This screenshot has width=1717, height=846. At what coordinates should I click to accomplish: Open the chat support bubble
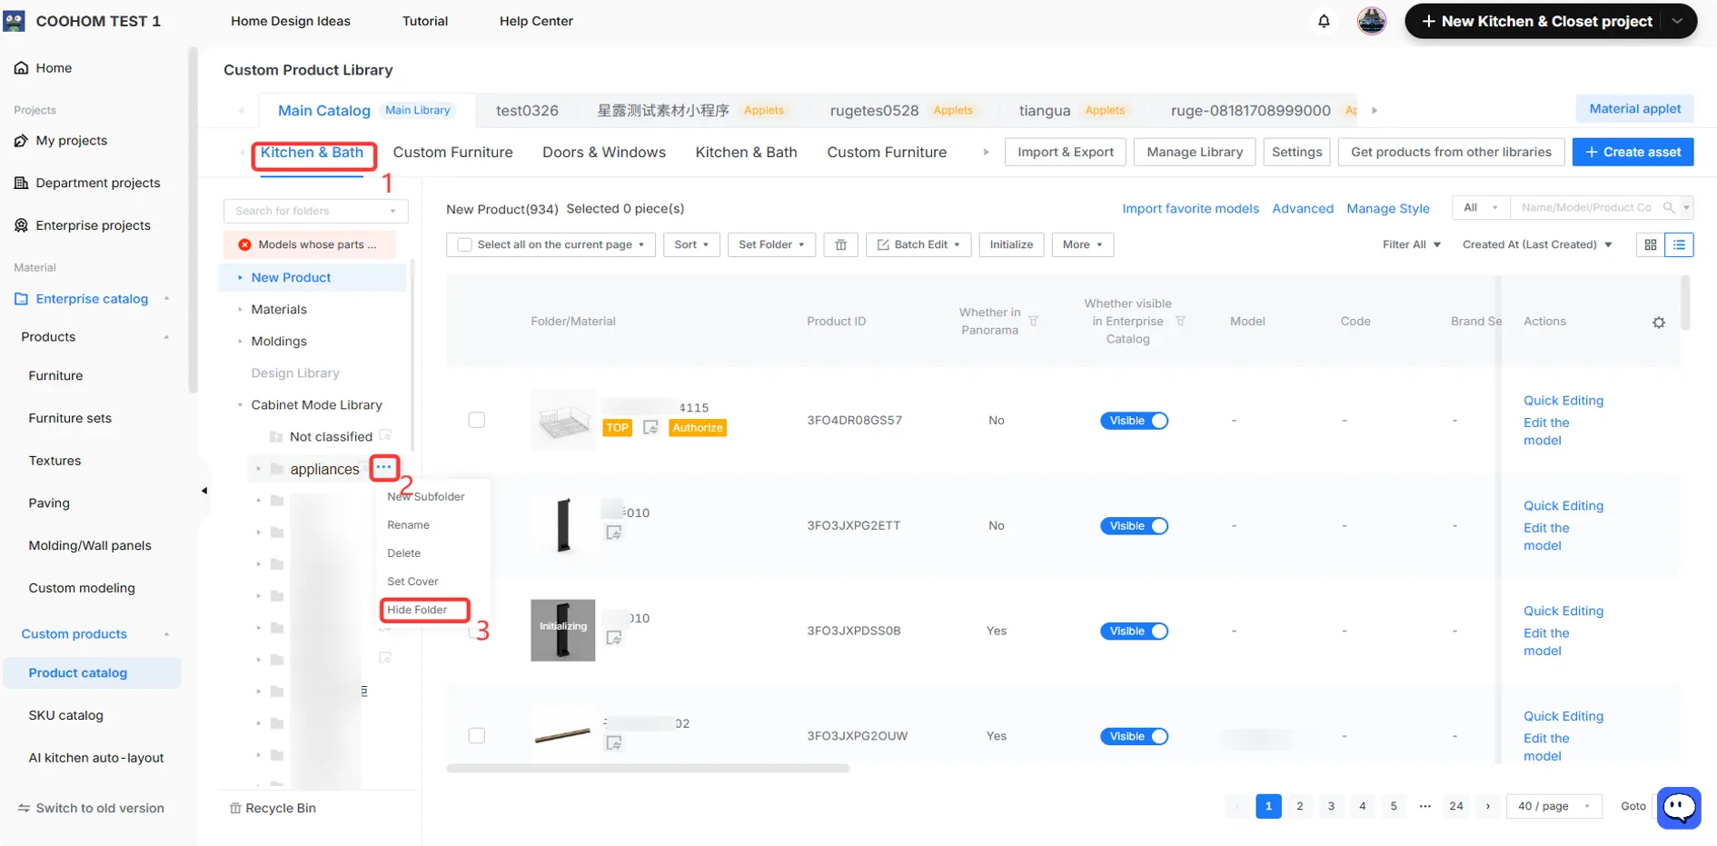(x=1678, y=807)
